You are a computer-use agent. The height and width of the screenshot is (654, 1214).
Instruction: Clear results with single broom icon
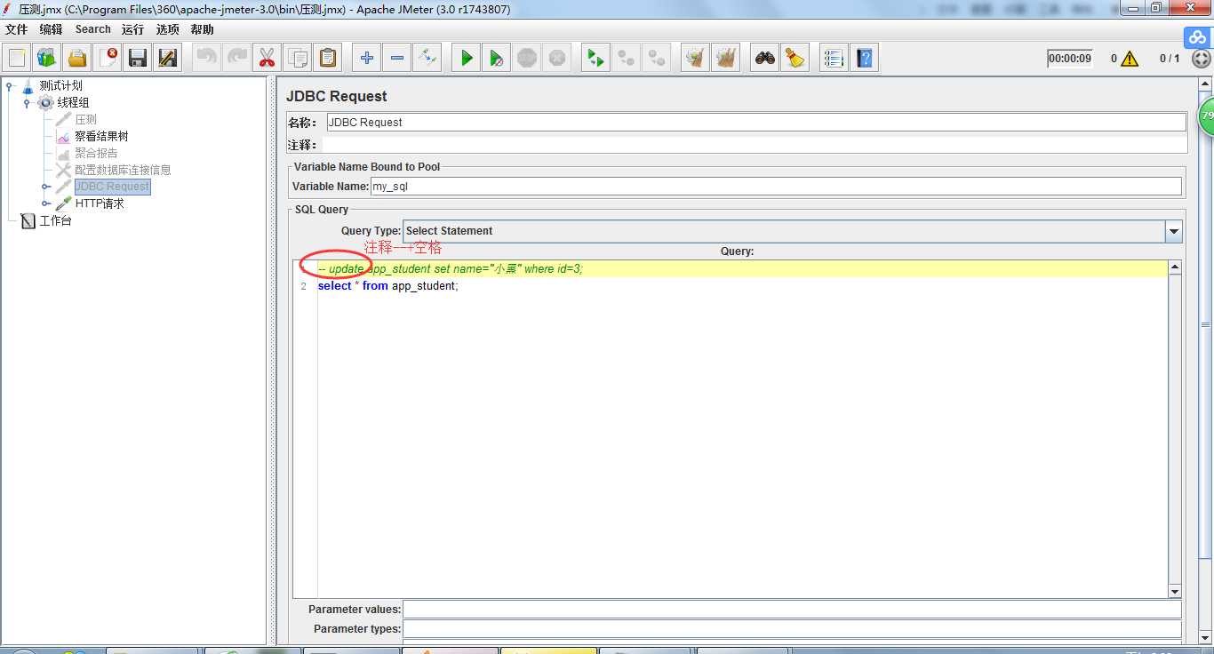coord(696,58)
